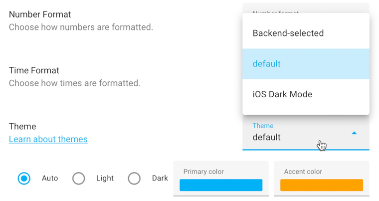Open the partially hidden Number format dropdown

pos(306,7)
